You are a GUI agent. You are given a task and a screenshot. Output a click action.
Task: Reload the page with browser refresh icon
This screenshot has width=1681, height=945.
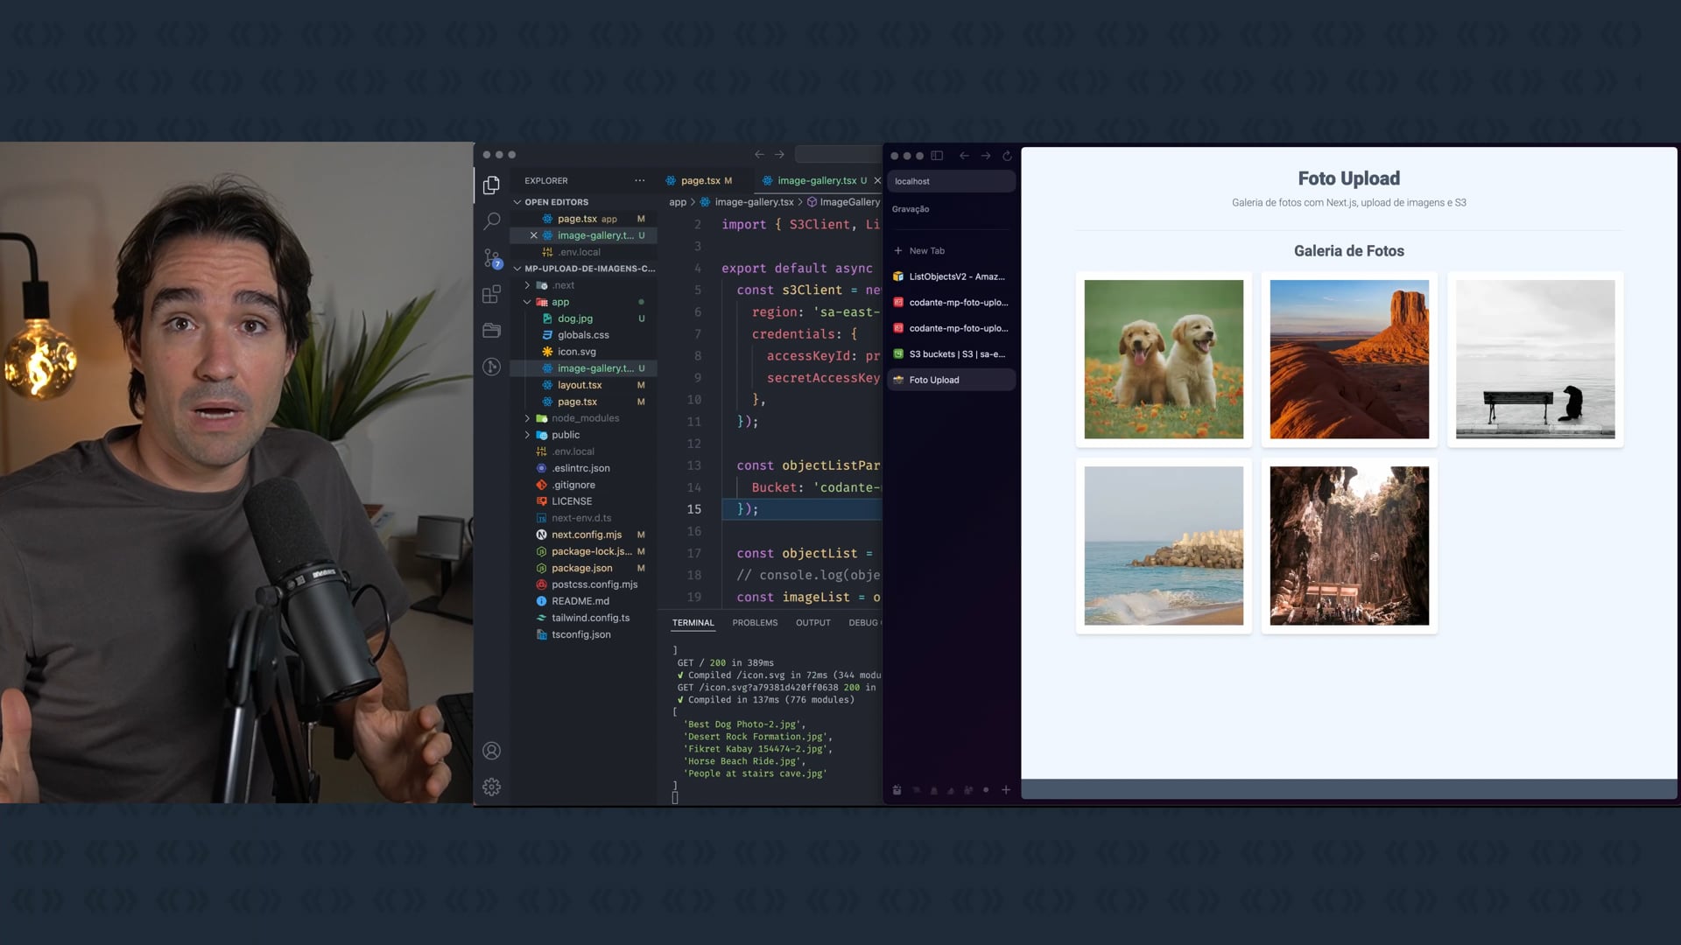click(x=1007, y=156)
